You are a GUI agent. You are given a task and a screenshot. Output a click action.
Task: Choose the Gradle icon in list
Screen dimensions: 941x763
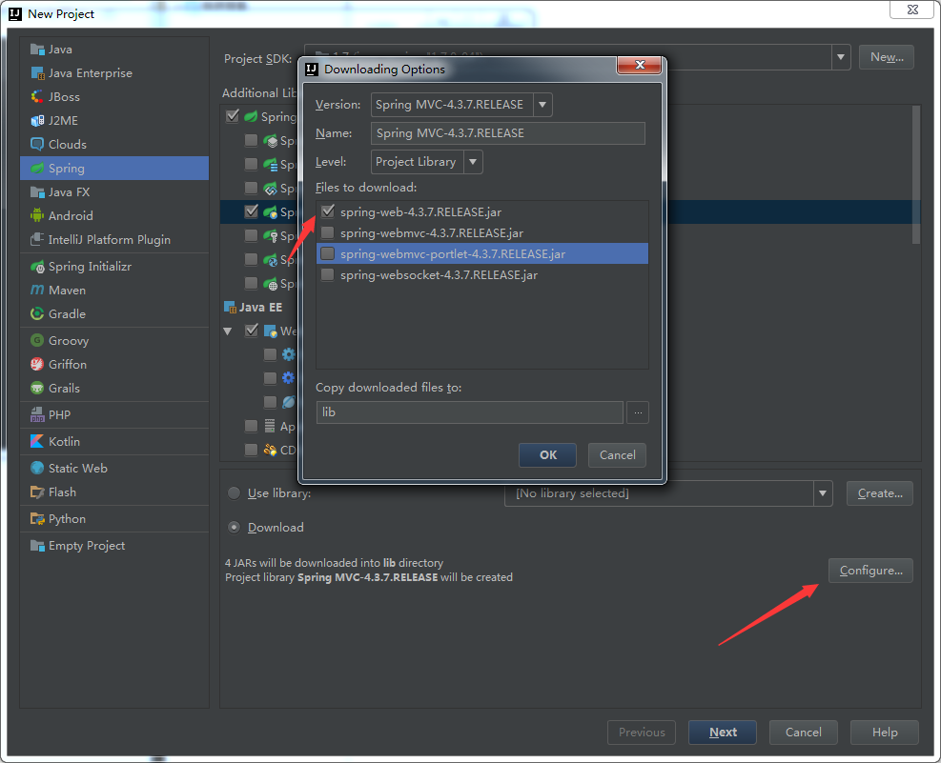pos(37,314)
